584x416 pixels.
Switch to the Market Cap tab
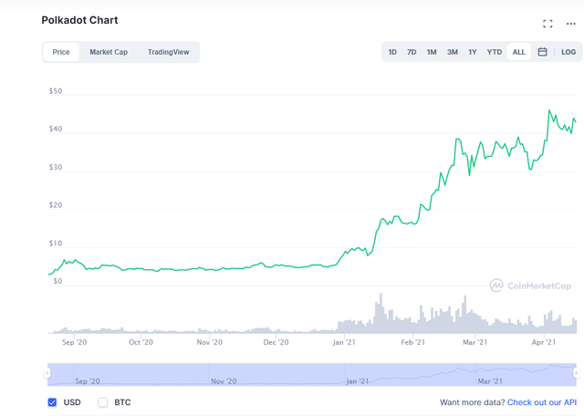(x=109, y=52)
